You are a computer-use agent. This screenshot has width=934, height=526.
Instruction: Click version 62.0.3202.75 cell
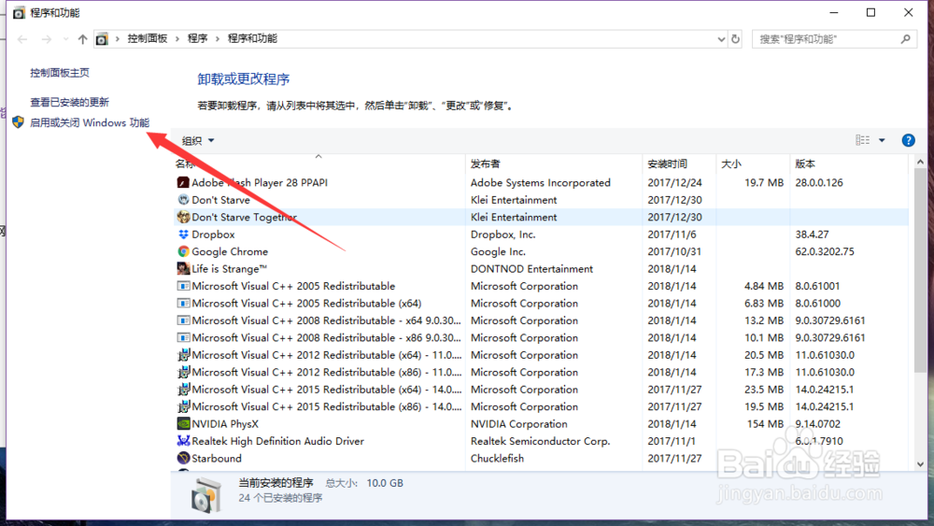(x=825, y=251)
